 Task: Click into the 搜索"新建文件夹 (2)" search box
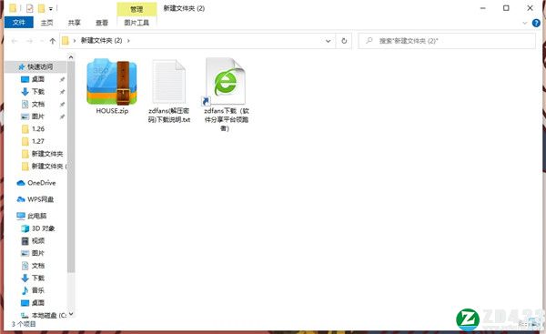[447, 41]
